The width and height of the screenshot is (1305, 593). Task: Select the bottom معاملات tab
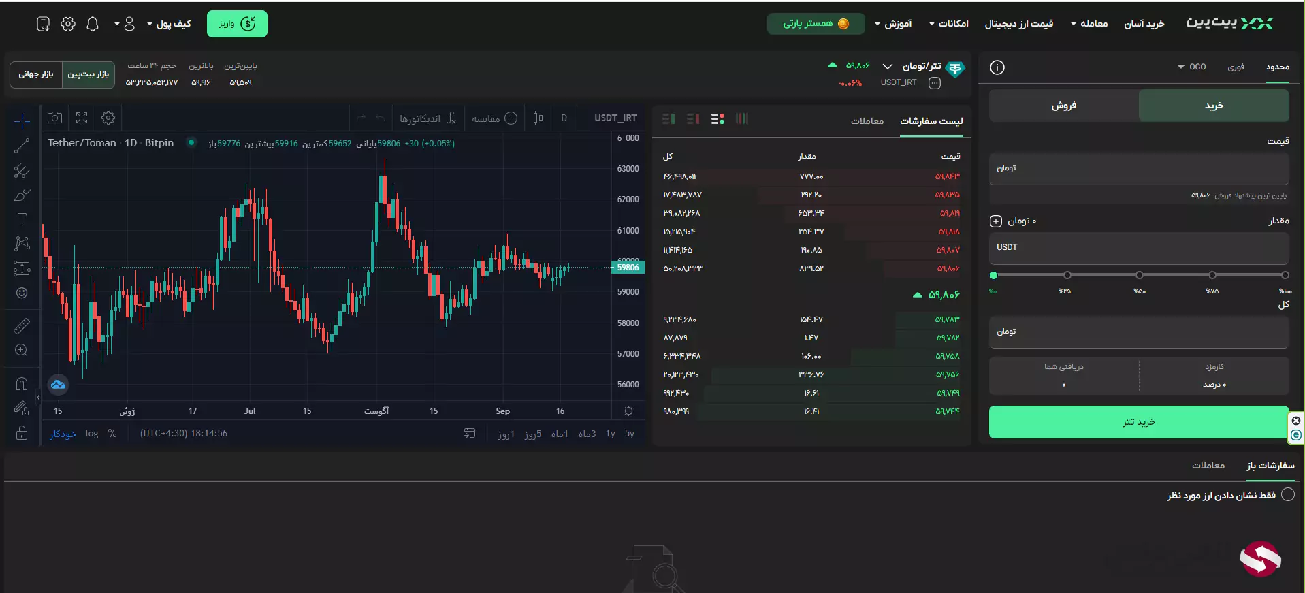click(x=1208, y=466)
